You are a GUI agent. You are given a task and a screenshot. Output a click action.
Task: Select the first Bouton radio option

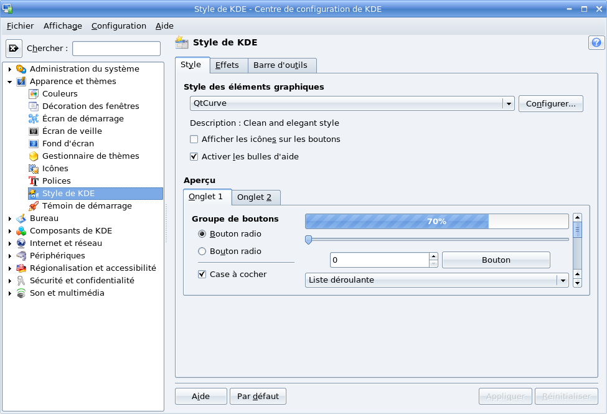click(x=202, y=234)
